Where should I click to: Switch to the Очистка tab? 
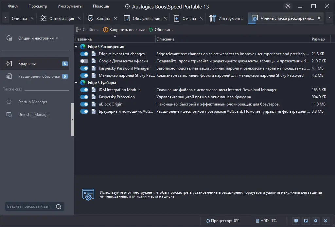(x=19, y=19)
